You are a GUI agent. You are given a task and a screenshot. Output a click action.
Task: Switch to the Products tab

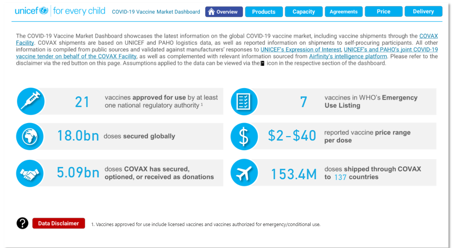(x=264, y=12)
